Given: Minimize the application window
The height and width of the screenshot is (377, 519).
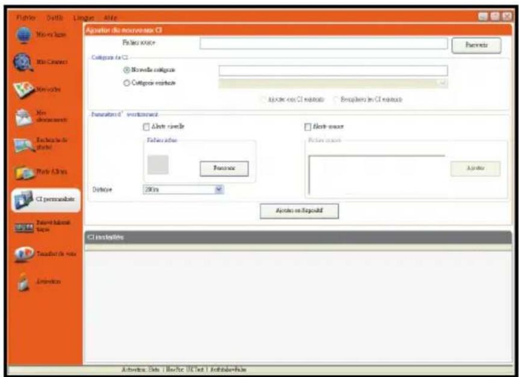Looking at the screenshot, I should (x=483, y=16).
